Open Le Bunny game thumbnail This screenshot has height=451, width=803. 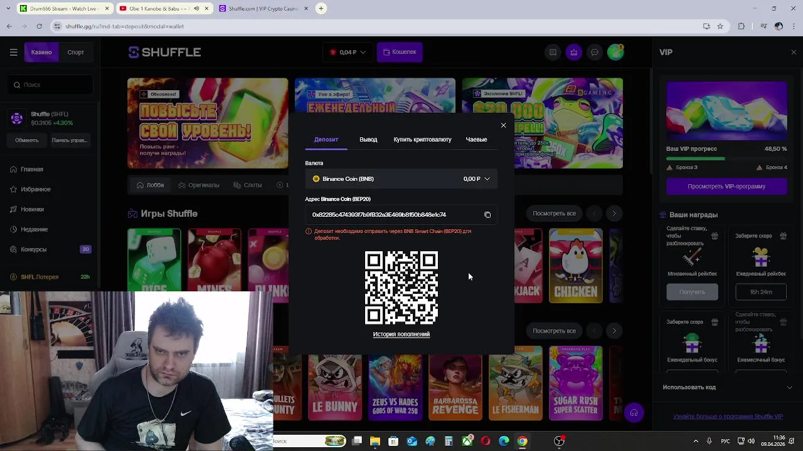(335, 387)
